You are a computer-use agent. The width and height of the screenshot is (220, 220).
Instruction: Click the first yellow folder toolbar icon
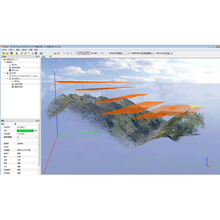click(4, 53)
